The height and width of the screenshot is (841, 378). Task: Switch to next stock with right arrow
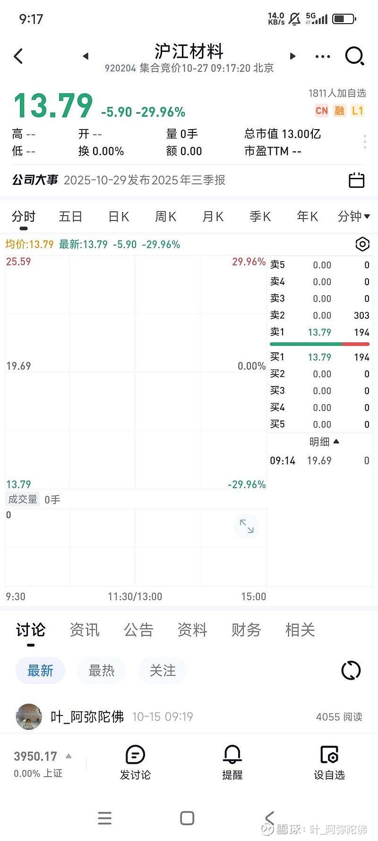point(292,56)
